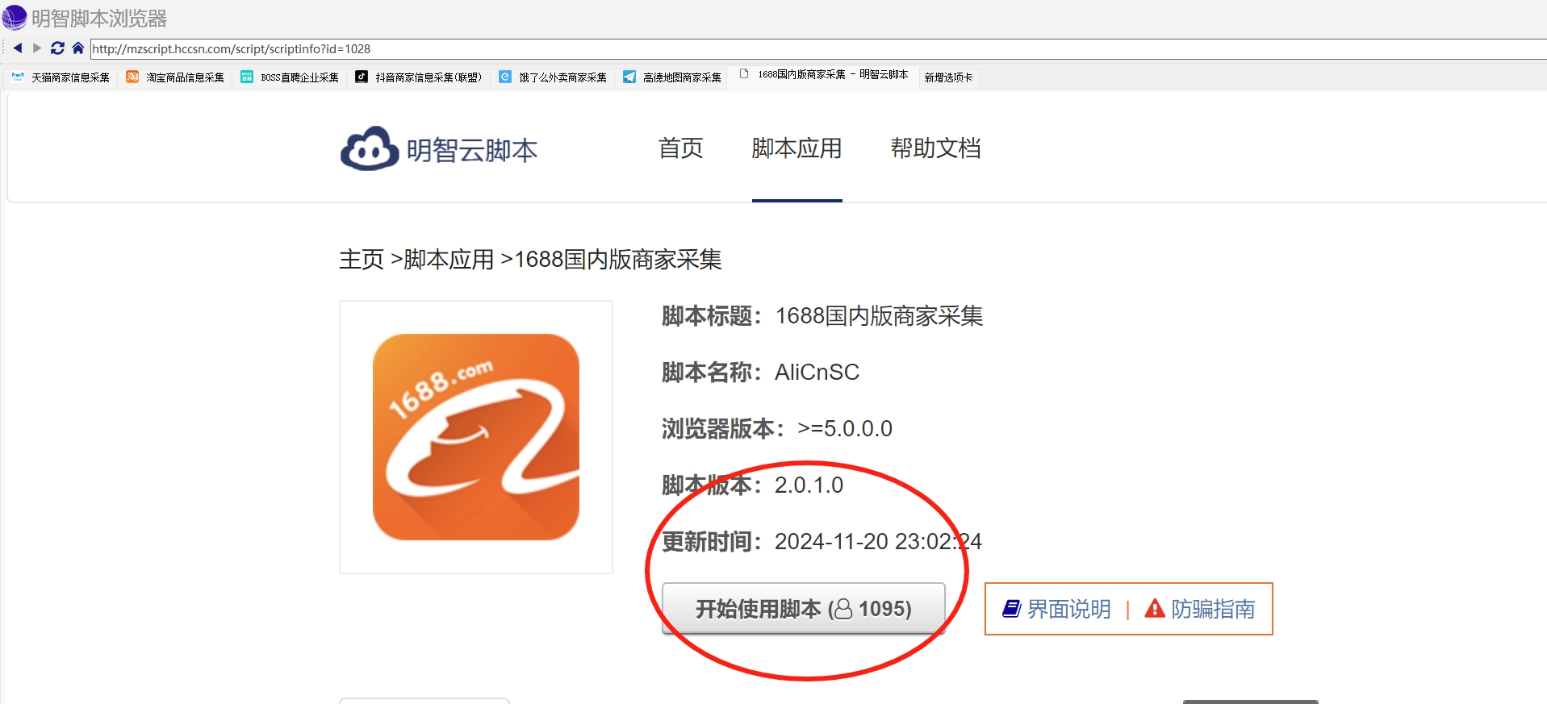Click the blue book icon beside 界面说明

click(1012, 609)
